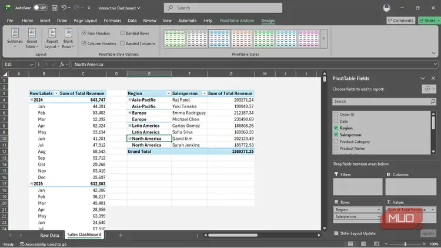Uncheck the Column Headers checkbox
Screen dimensions: 441x248
point(84,43)
